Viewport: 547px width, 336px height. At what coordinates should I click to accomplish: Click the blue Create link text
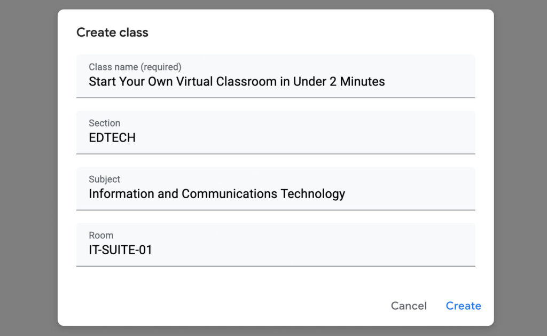pos(463,306)
